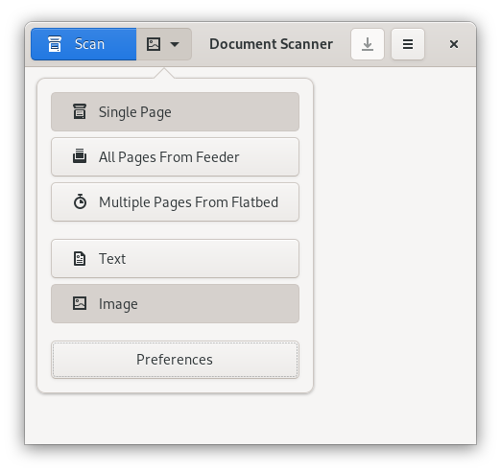Switch scan type to Image
The height and width of the screenshot is (472, 501).
tap(175, 304)
